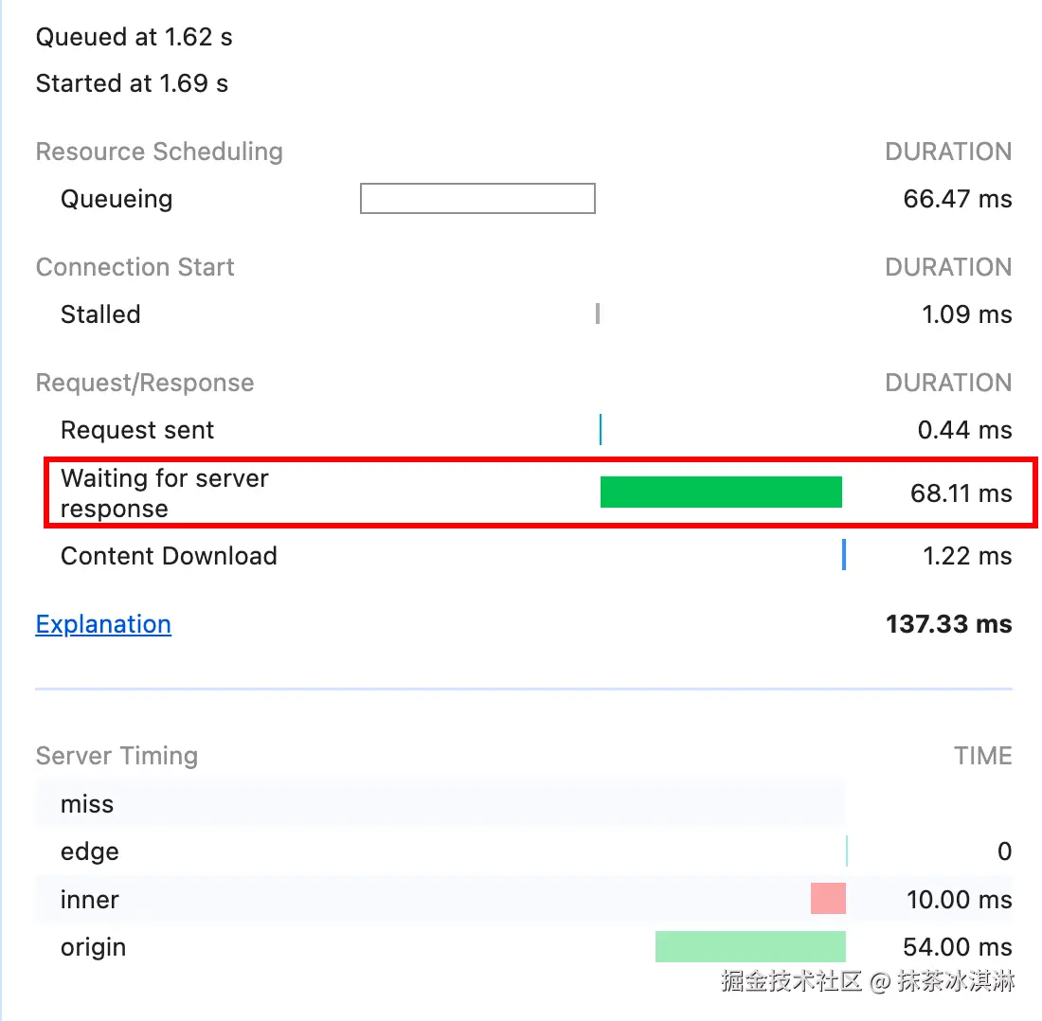1042x1021 pixels.
Task: Click the 68.11 ms duration value
Action: click(x=961, y=493)
